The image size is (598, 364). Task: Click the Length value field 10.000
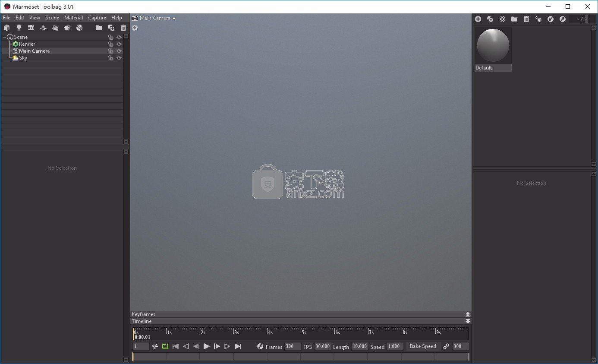(360, 346)
